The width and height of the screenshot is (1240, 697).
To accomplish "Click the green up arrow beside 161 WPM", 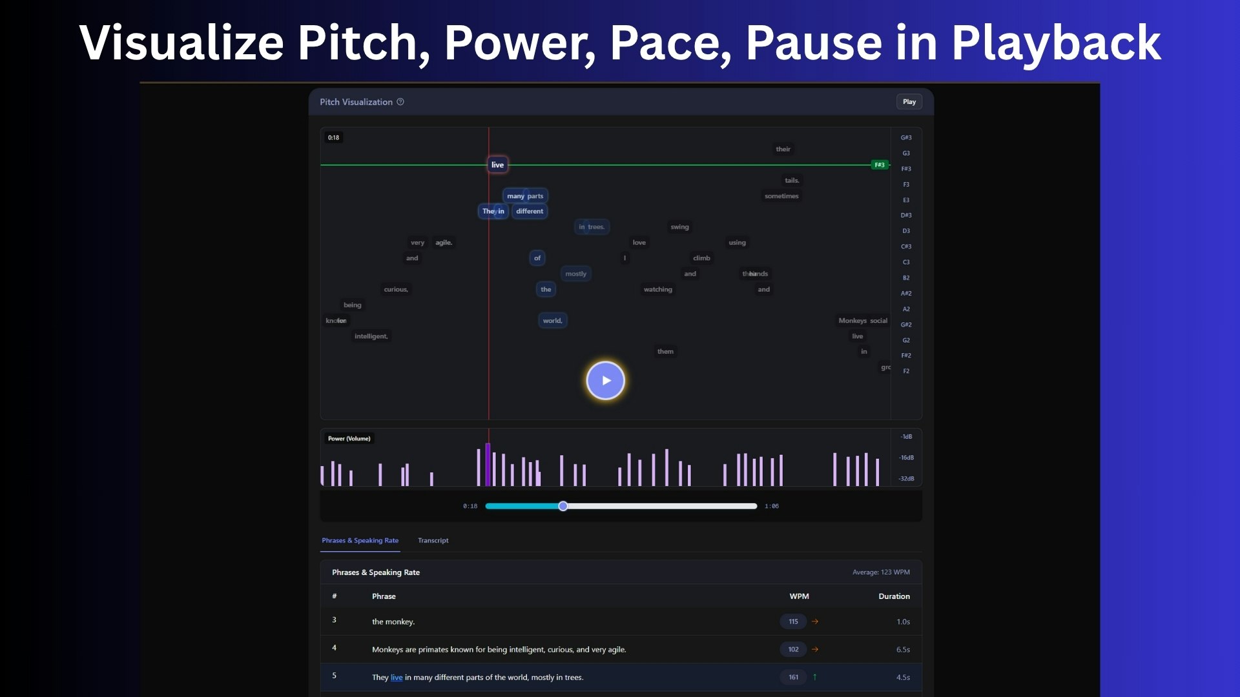I will pos(814,677).
